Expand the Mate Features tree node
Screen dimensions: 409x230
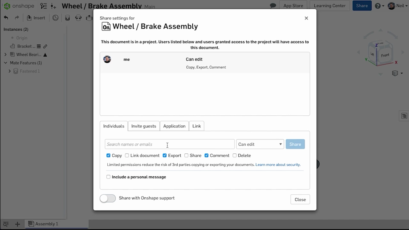tap(5, 63)
